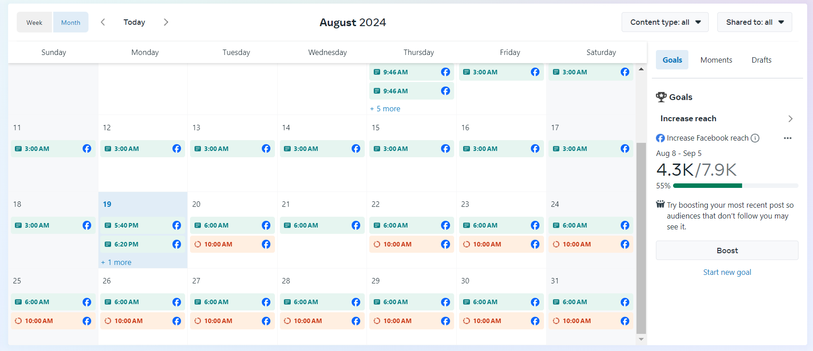Show the + 1 more posts on August 19
The image size is (813, 351).
coord(116,262)
